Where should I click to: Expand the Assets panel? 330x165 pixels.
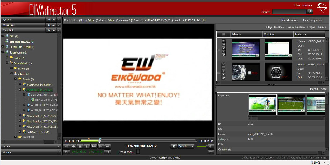pyautogui.click(x=31, y=146)
